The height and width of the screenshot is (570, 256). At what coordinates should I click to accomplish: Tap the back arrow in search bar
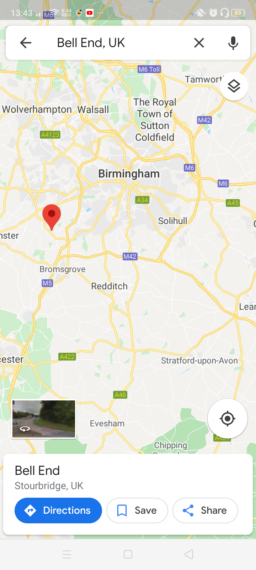[x=26, y=43]
